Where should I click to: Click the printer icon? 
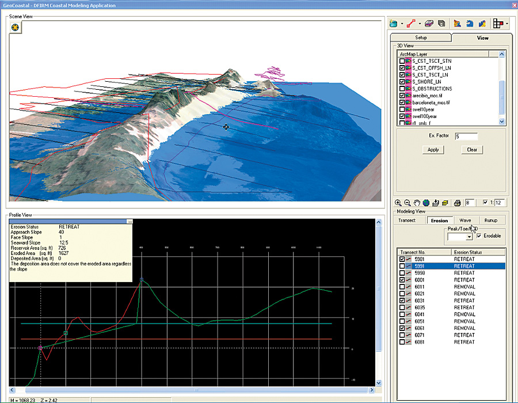457,203
